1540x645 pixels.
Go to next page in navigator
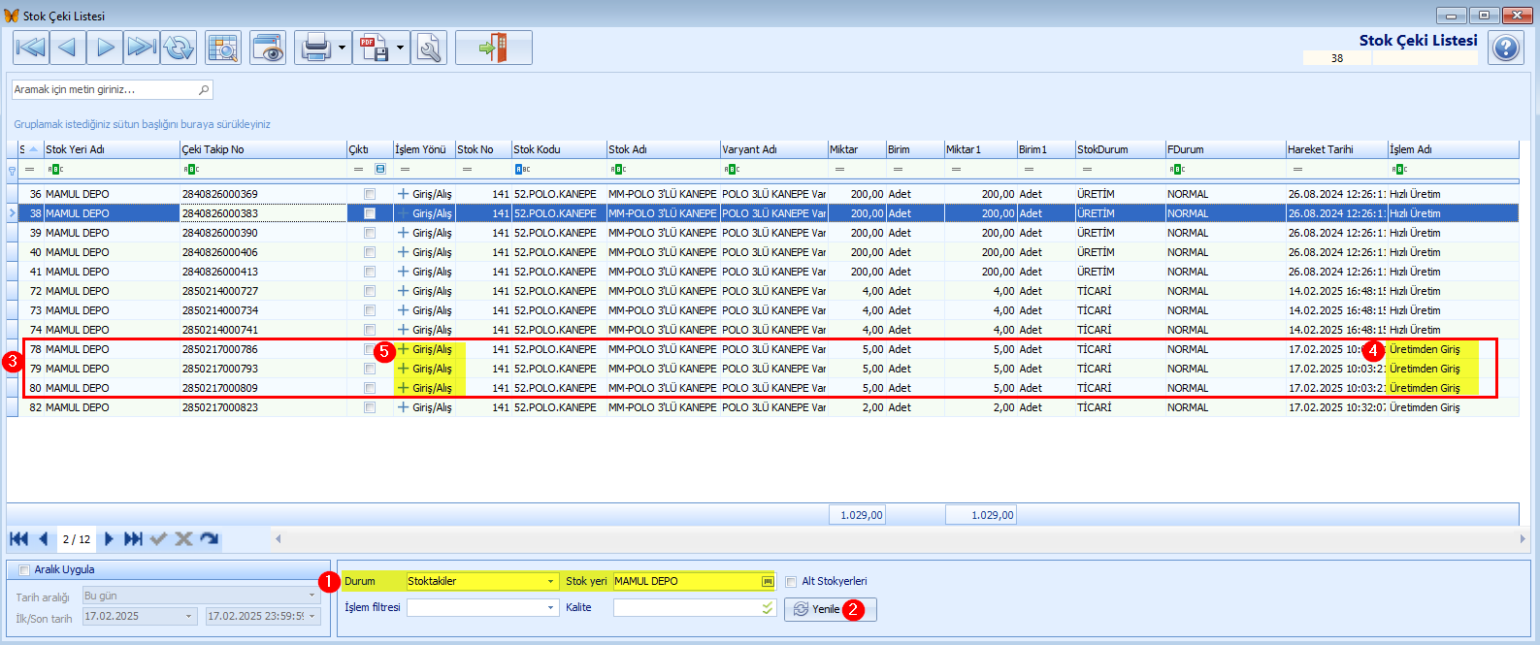point(110,539)
